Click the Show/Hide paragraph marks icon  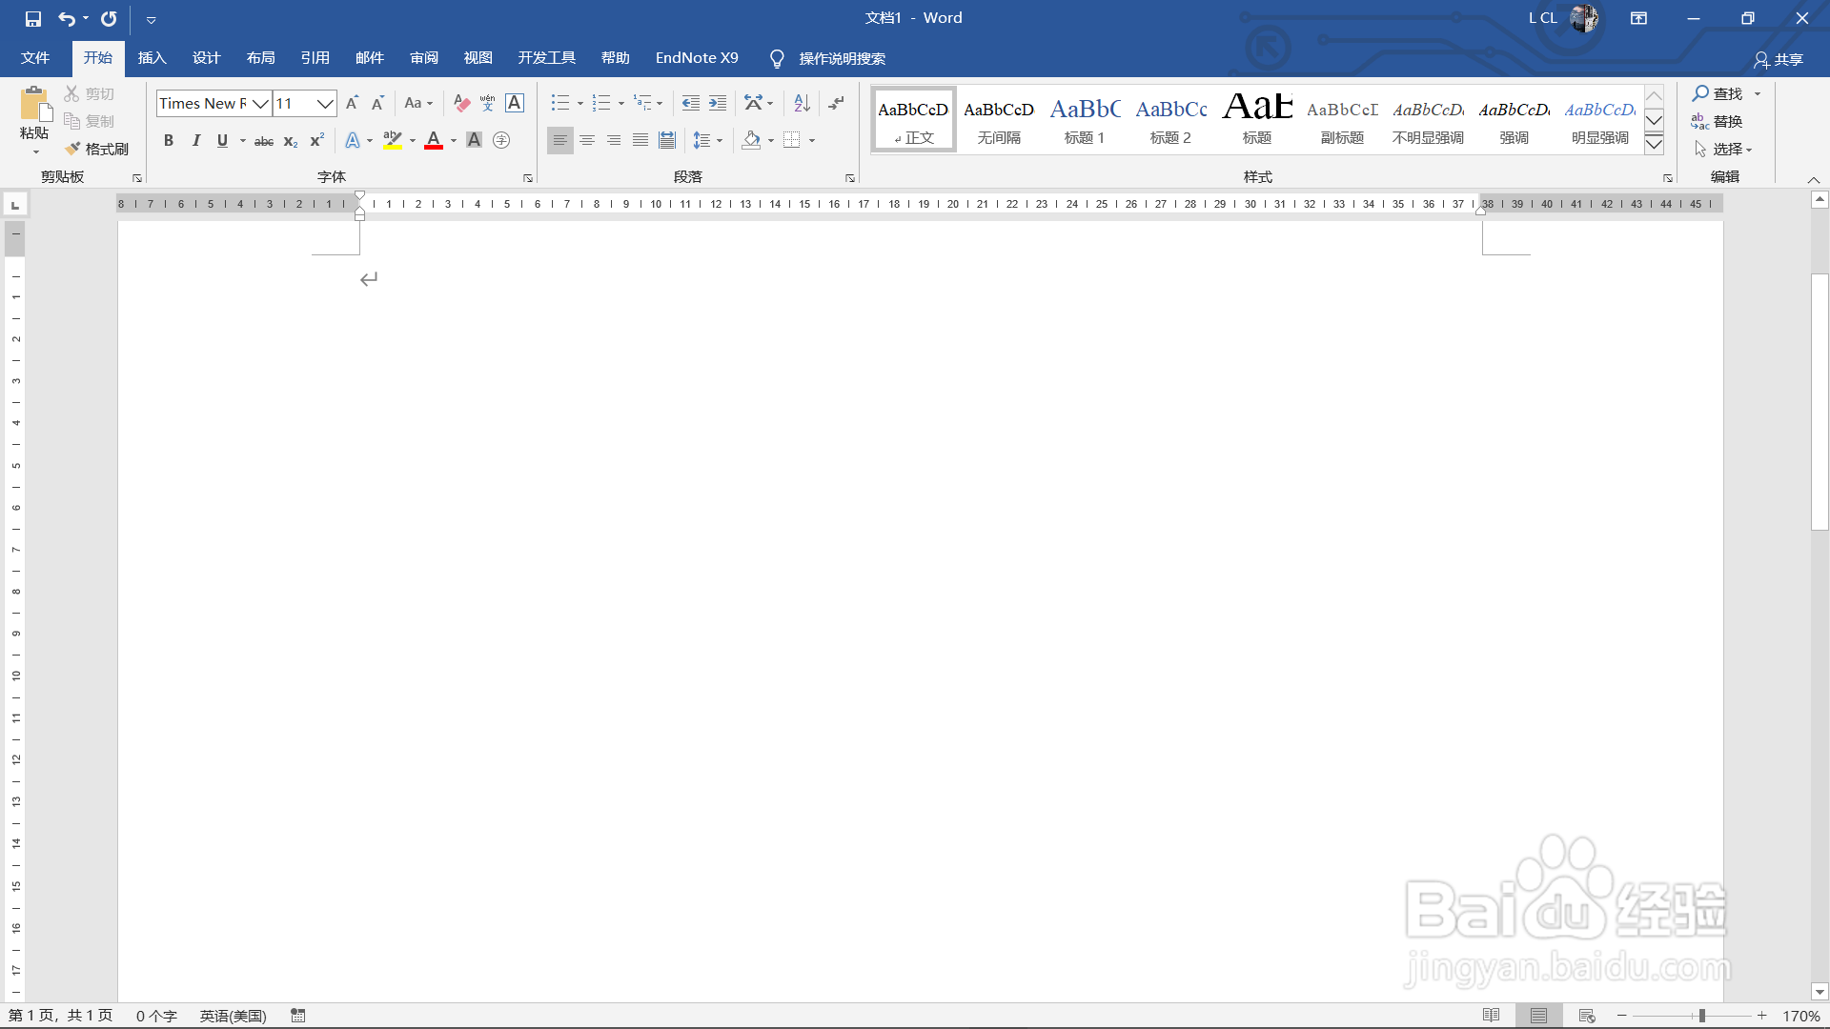[x=836, y=103]
